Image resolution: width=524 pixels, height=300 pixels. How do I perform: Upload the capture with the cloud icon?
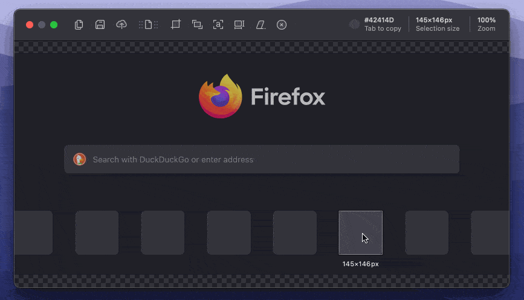(x=121, y=25)
